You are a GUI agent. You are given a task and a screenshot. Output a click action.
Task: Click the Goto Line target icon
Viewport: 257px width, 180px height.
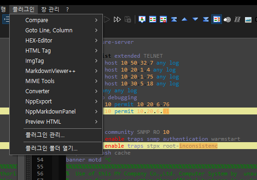(227, 20)
